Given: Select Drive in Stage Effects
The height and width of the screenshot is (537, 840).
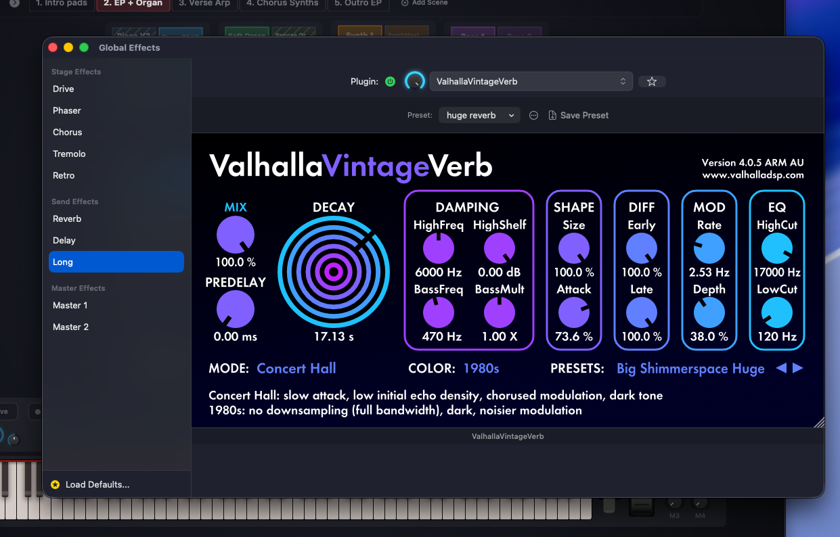Looking at the screenshot, I should (x=116, y=89).
